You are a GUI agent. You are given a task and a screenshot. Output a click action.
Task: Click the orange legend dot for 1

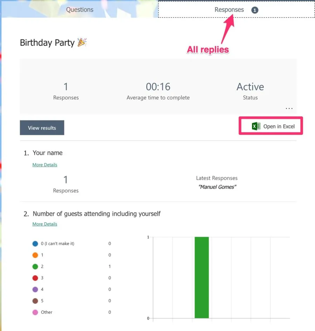point(35,255)
